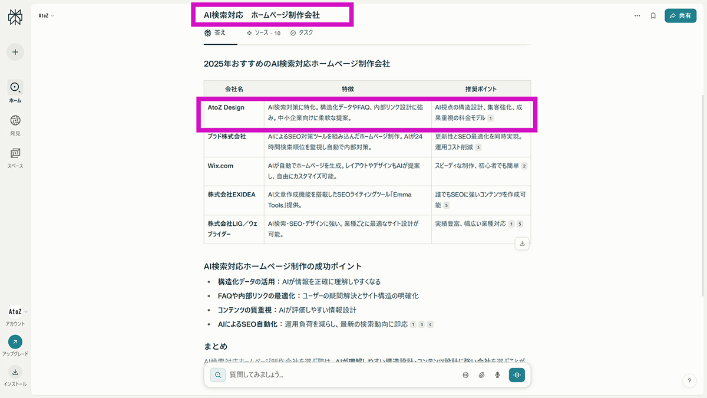Click the コンテンツの質重視 bullet
The width and height of the screenshot is (707, 398).
tap(287, 310)
